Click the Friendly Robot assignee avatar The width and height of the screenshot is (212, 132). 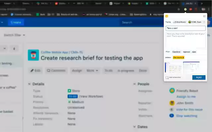[x=172, y=91]
